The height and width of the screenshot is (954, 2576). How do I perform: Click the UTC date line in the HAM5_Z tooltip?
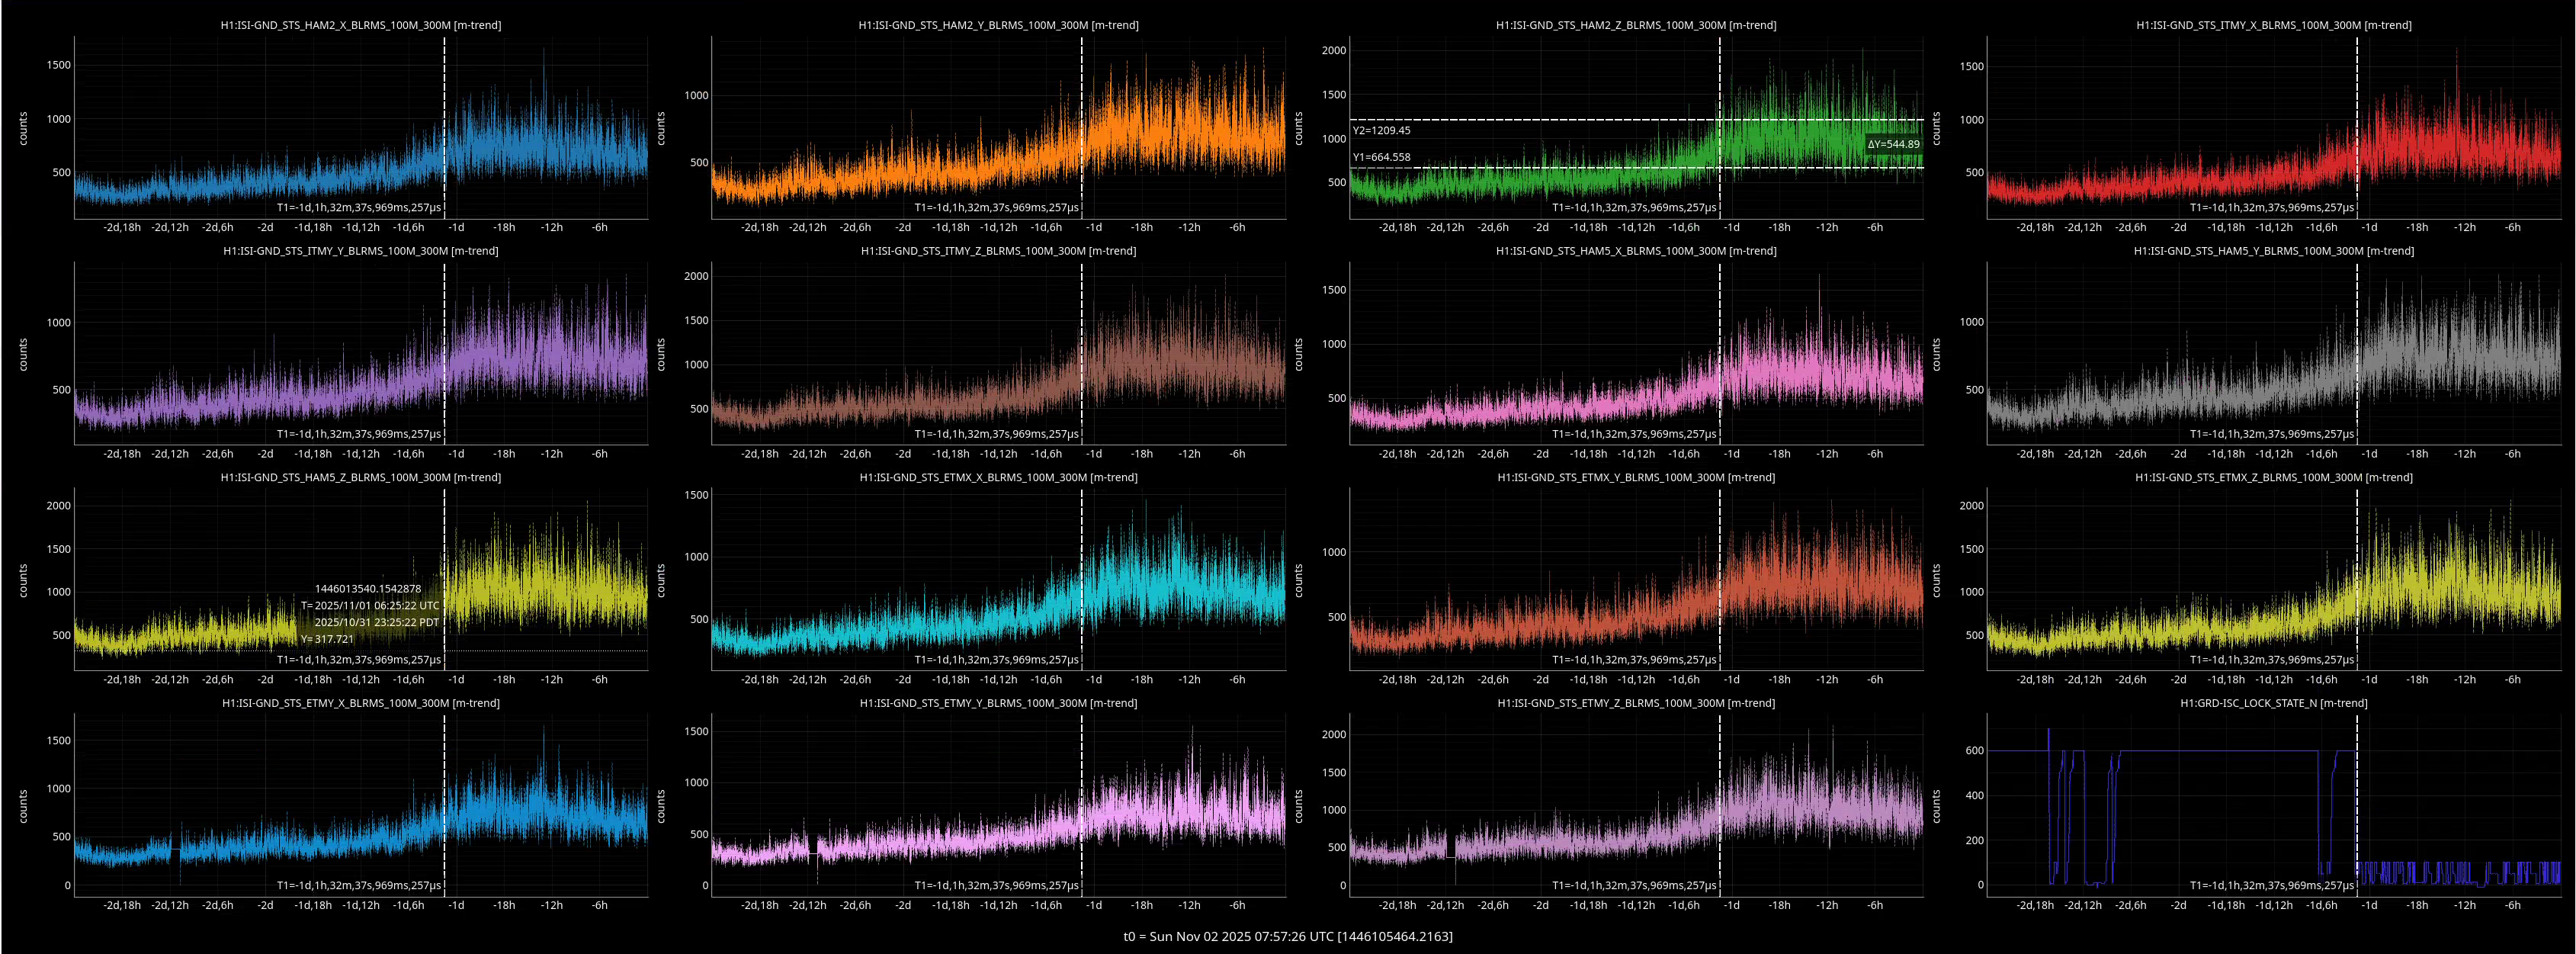point(370,605)
